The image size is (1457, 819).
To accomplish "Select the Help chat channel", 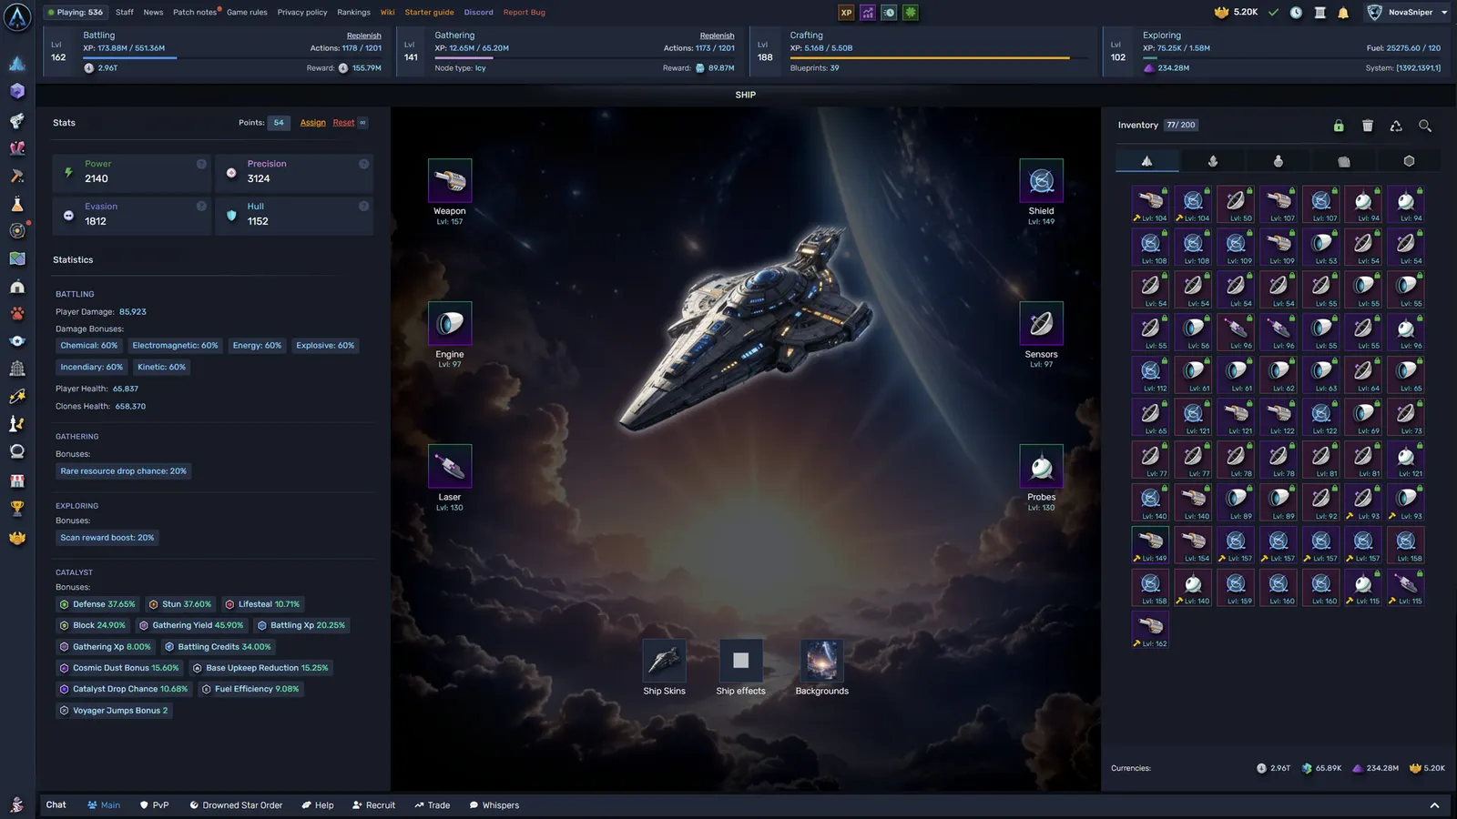I will [x=318, y=805].
